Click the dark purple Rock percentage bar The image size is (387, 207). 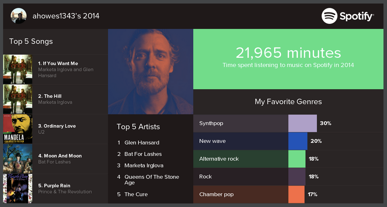(297, 177)
